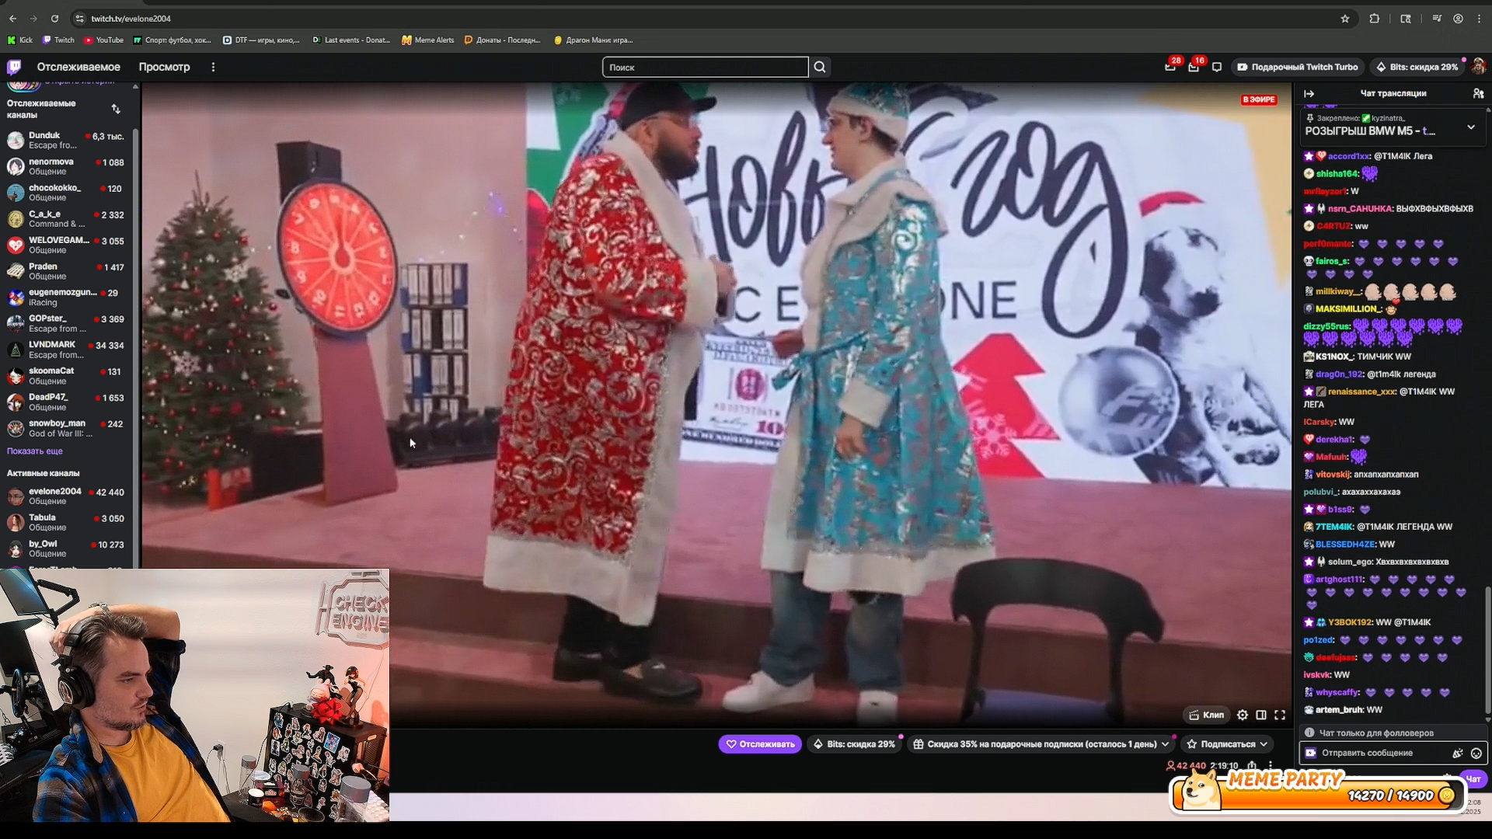Open the Отслеживаемое following tab
The width and height of the screenshot is (1492, 839).
(78, 67)
